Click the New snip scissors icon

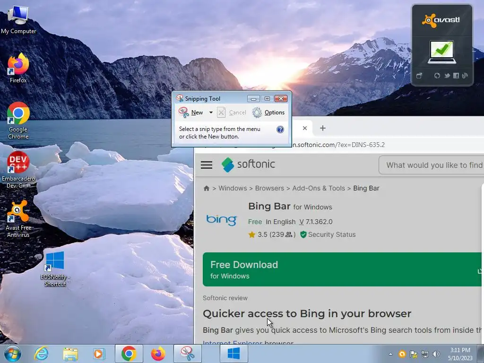click(x=184, y=112)
